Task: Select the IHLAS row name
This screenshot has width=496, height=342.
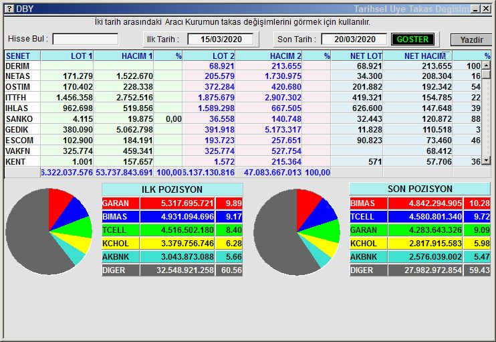Action: click(17, 108)
